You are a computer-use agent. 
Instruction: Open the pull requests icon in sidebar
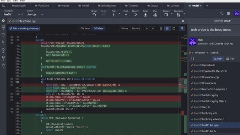[x=3, y=42]
